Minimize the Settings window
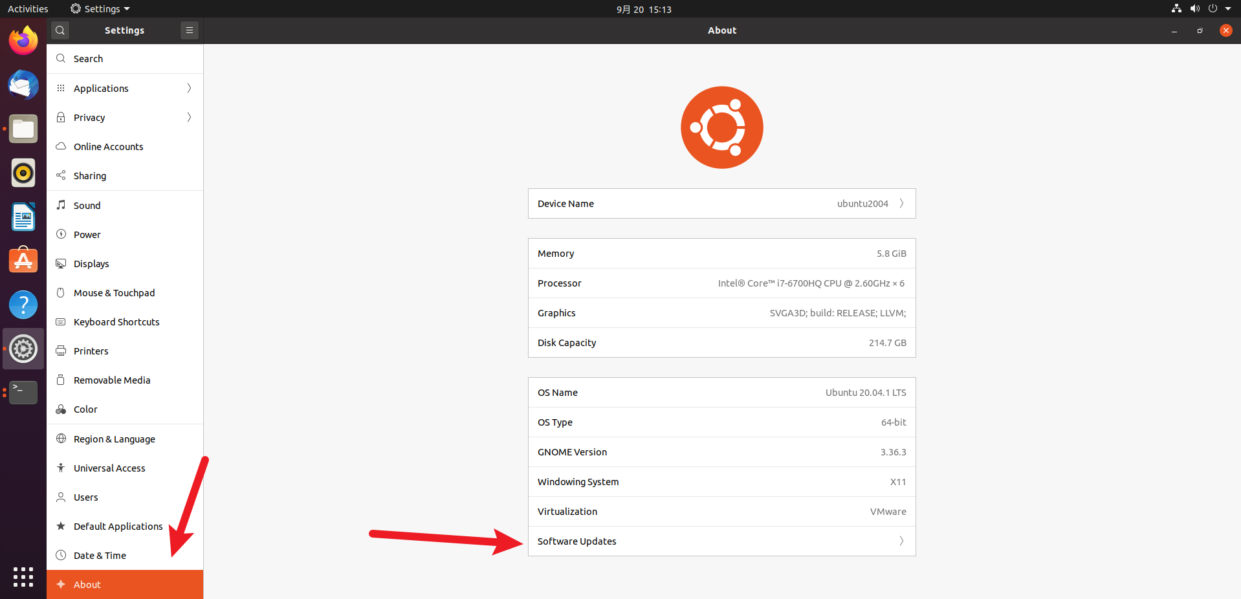Screen dimensions: 1241x599 coord(1174,30)
